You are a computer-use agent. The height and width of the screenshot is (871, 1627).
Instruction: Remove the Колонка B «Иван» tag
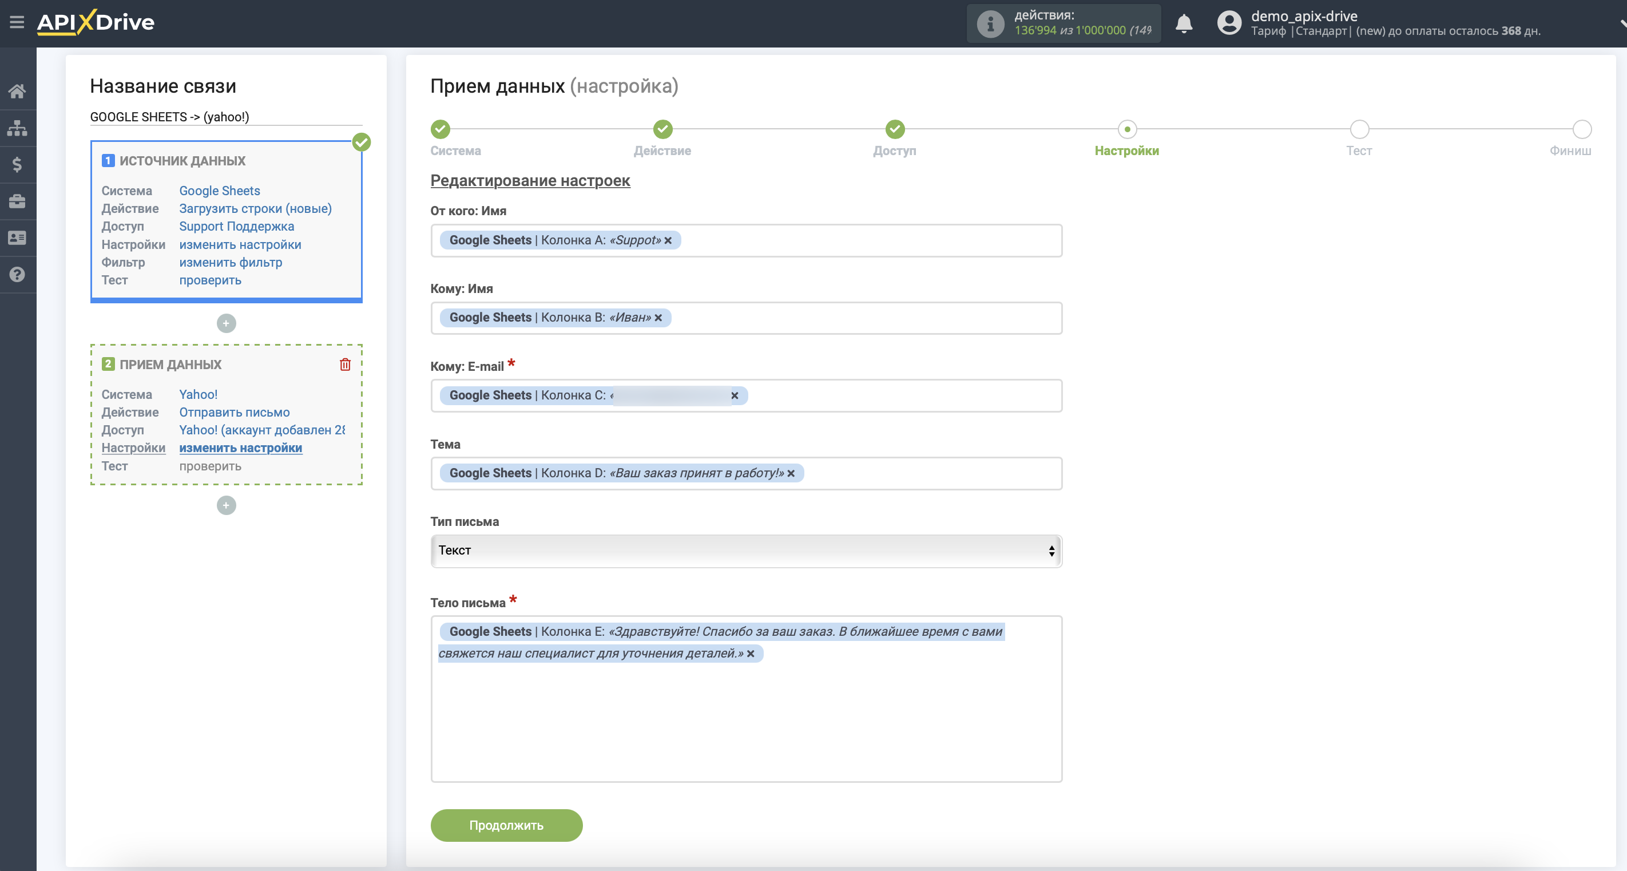click(x=658, y=318)
